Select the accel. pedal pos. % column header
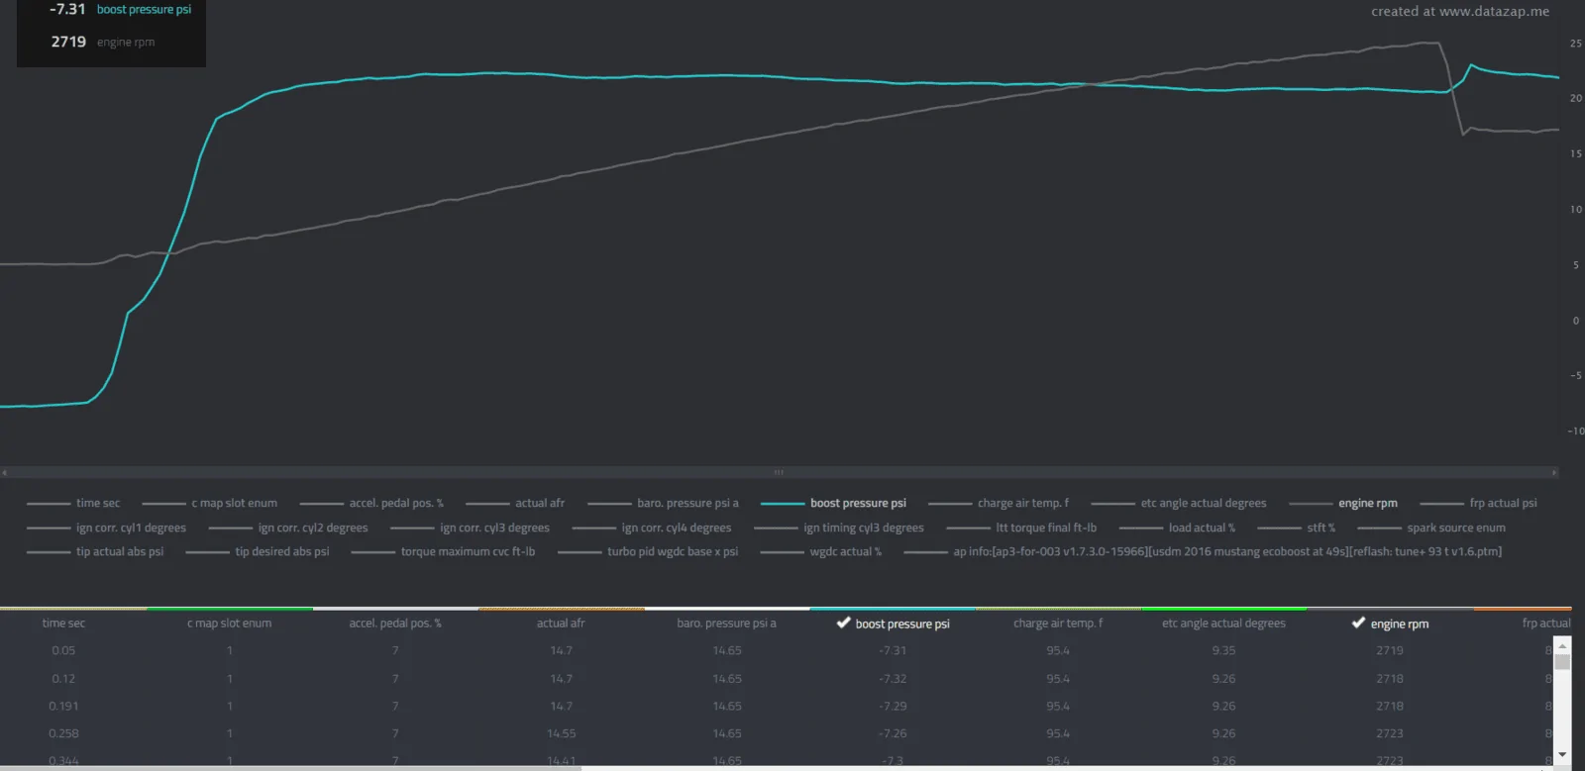 [x=395, y=624]
